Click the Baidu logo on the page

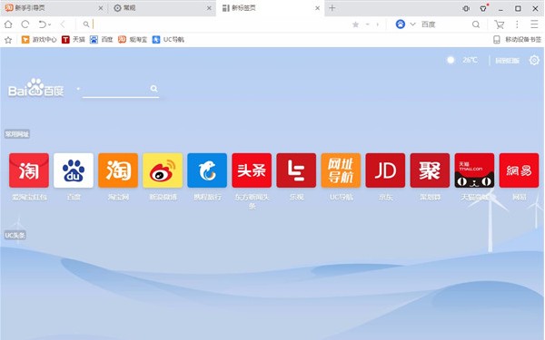pyautogui.click(x=36, y=88)
